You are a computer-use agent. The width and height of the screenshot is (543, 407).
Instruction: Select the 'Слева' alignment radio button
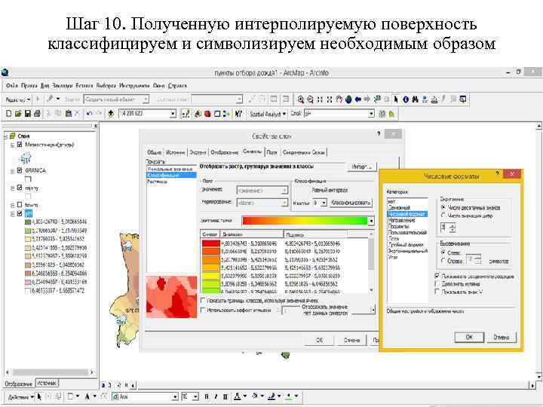(x=443, y=252)
